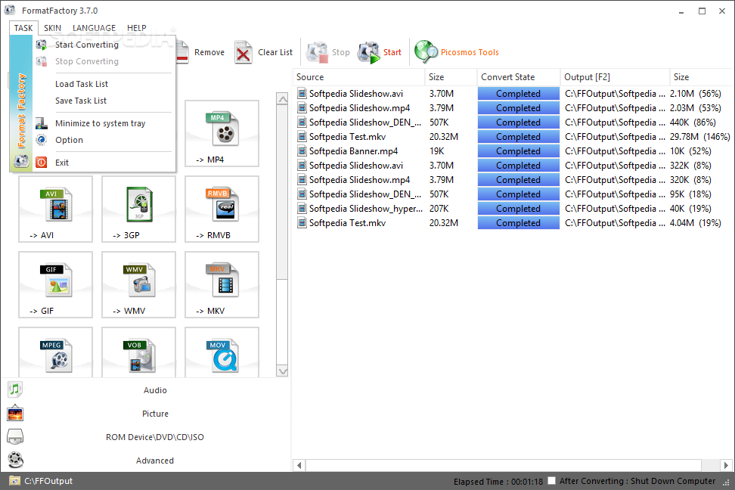Click the MKV conversion icon
Screen dimensions: 735x490
click(x=222, y=281)
